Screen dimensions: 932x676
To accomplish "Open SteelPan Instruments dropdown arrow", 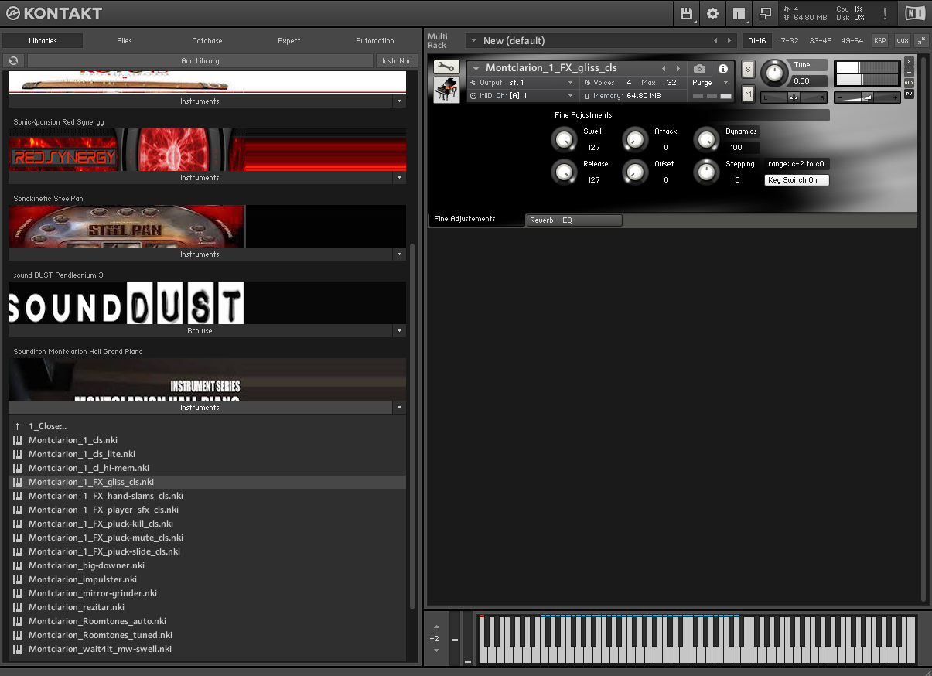I will click(x=399, y=254).
